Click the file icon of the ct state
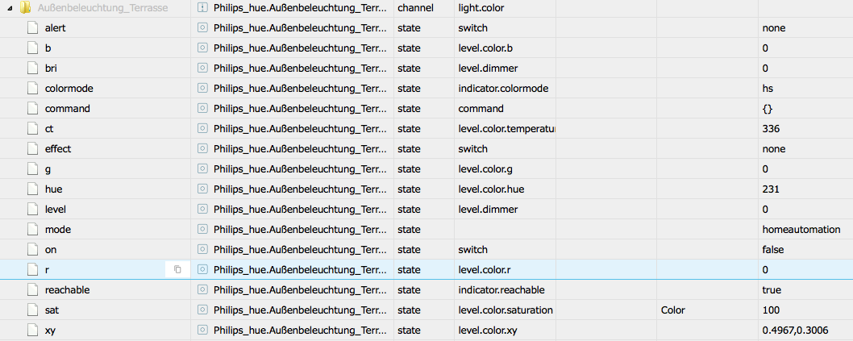This screenshot has width=853, height=341. click(34, 129)
